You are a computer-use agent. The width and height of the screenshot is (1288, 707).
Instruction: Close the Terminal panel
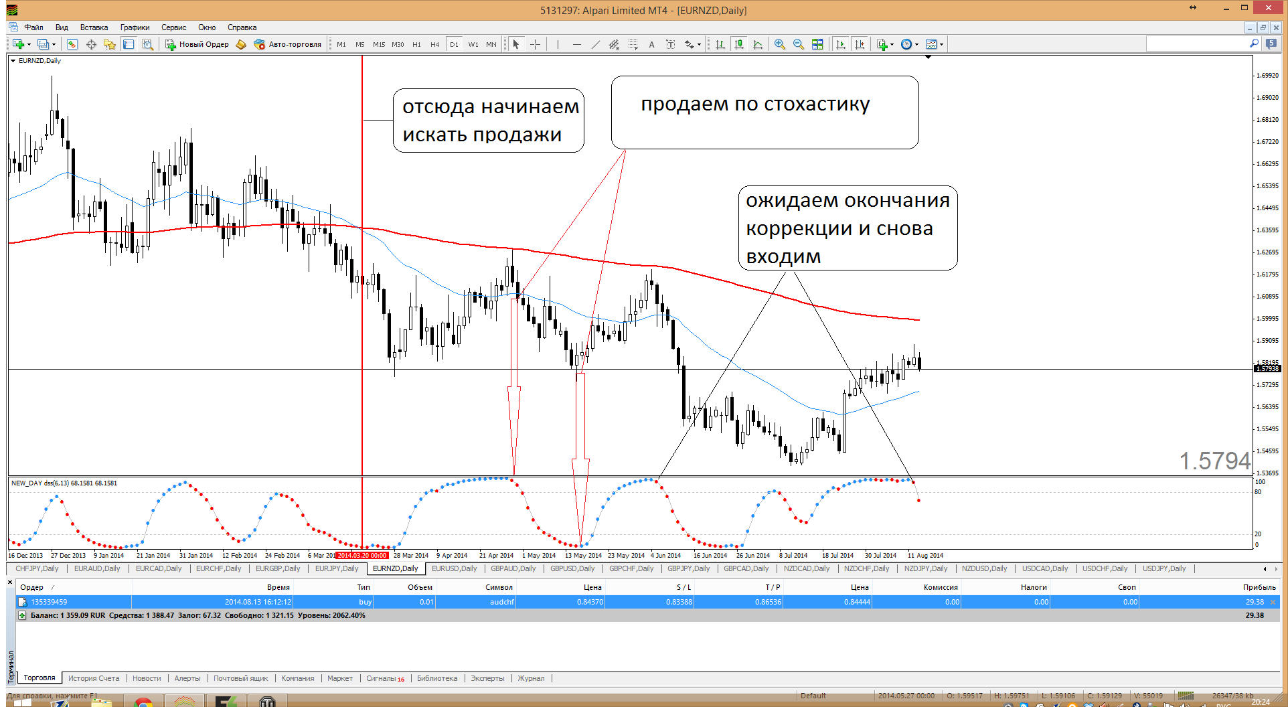(10, 582)
